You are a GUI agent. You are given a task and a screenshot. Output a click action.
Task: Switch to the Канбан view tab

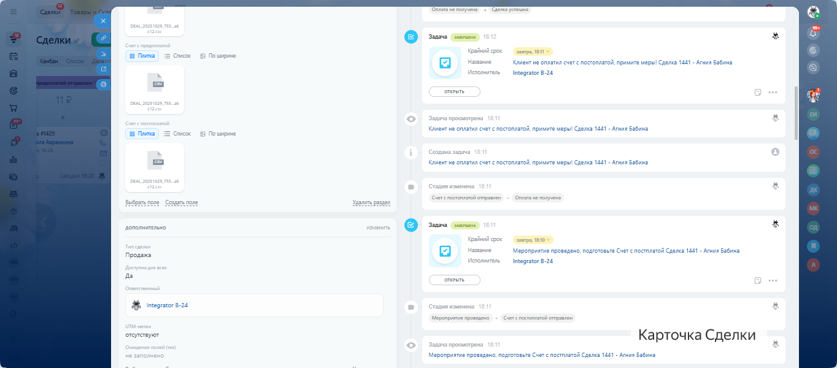(48, 61)
